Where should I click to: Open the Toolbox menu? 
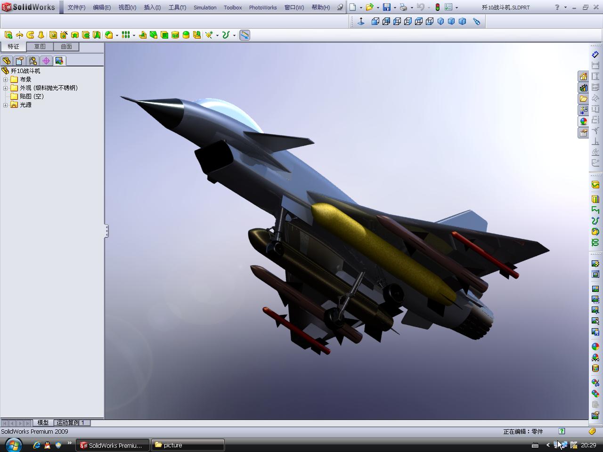point(233,8)
